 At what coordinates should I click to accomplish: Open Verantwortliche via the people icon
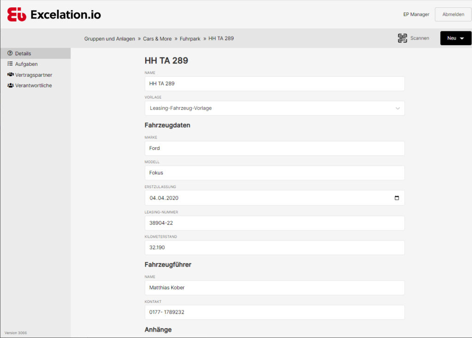click(9, 85)
